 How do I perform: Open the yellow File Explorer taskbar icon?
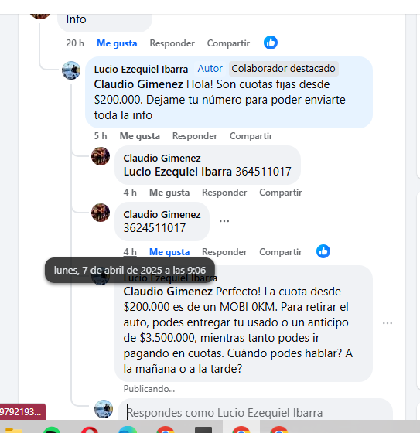point(14,430)
